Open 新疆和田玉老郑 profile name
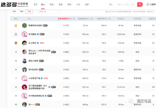 [35, 26]
